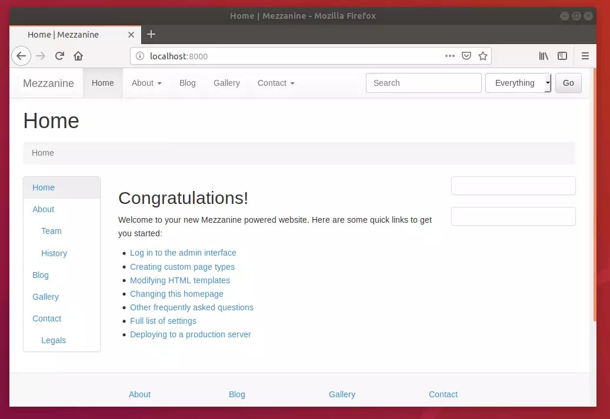Image resolution: width=610 pixels, height=419 pixels.
Task: Toggle the browser sidebar icon
Action: (562, 56)
